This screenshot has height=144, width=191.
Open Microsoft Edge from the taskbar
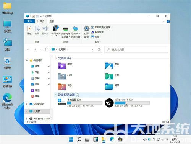(112, 139)
